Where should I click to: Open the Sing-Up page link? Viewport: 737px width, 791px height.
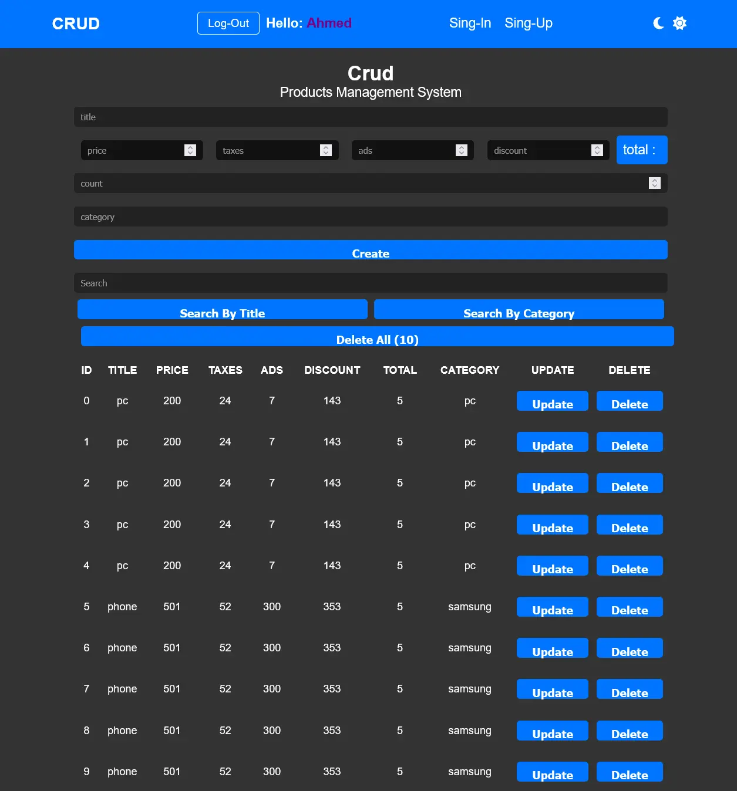[x=528, y=23]
